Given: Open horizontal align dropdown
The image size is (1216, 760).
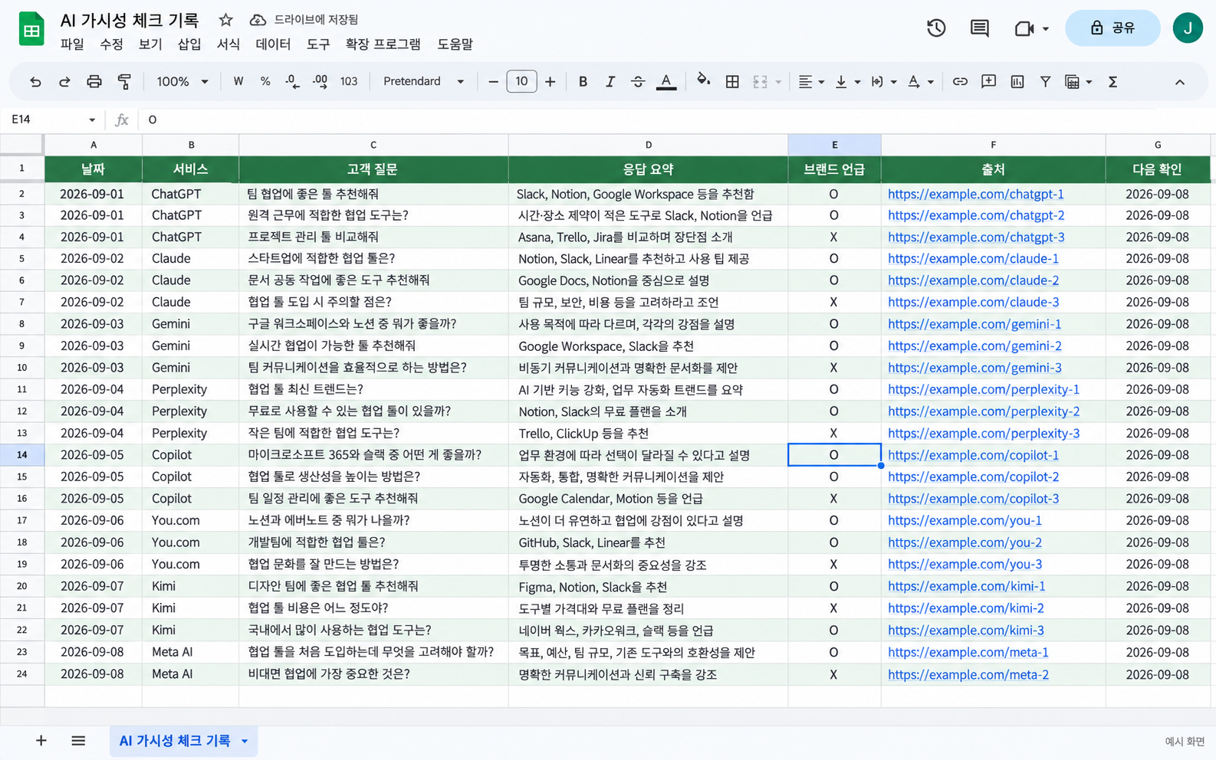Looking at the screenshot, I should (810, 81).
